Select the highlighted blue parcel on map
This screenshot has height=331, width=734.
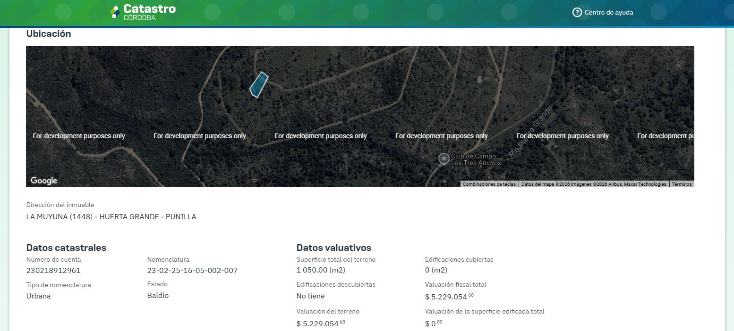click(x=259, y=84)
